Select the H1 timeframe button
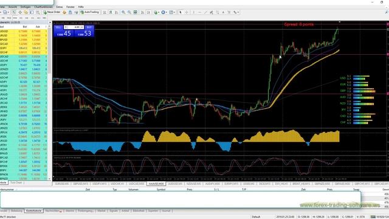Screen dimensions: 389x219 point(21,18)
